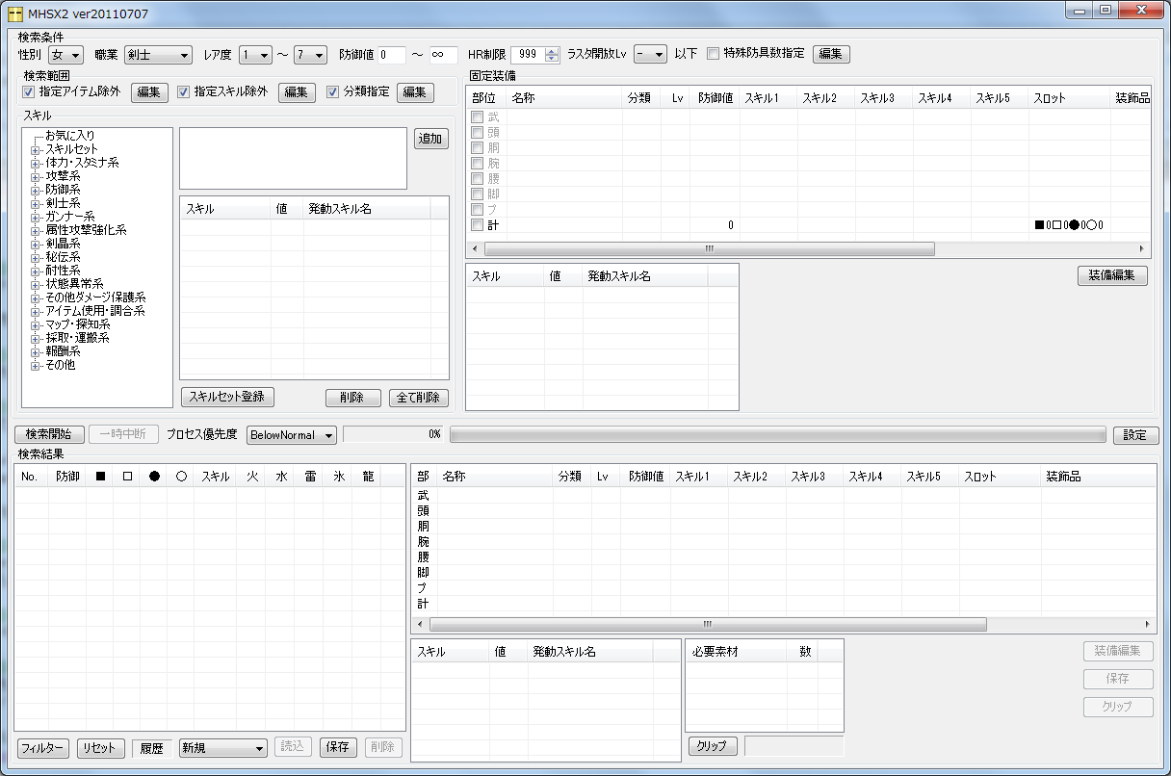This screenshot has width=1171, height=776.
Task: Click the 検索開始 button
Action: (49, 435)
